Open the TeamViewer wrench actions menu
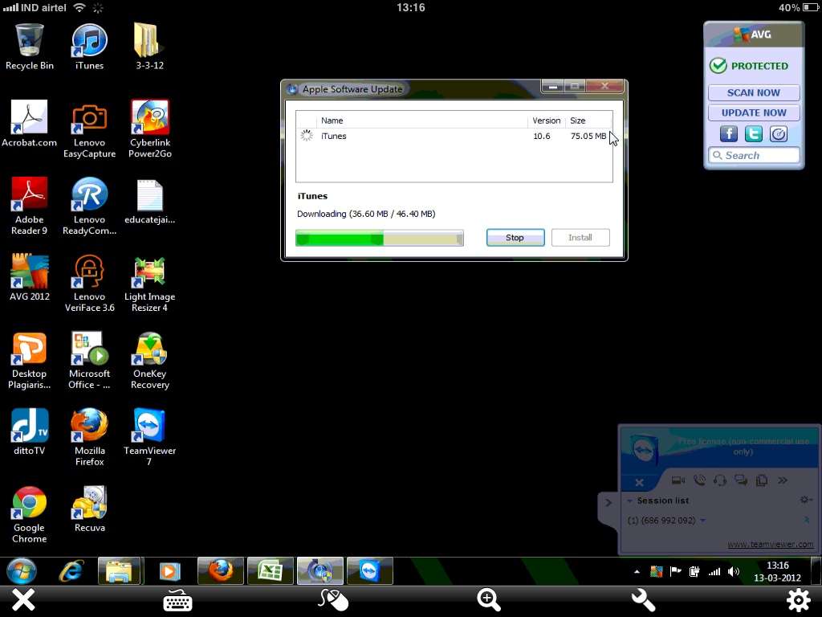This screenshot has width=822, height=617. [x=643, y=599]
